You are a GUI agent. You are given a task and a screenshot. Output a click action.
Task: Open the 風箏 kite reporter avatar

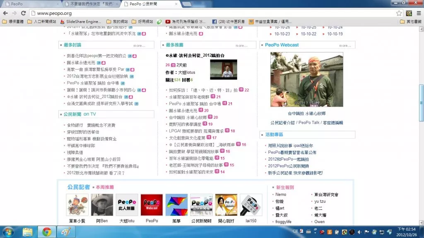[x=176, y=205]
